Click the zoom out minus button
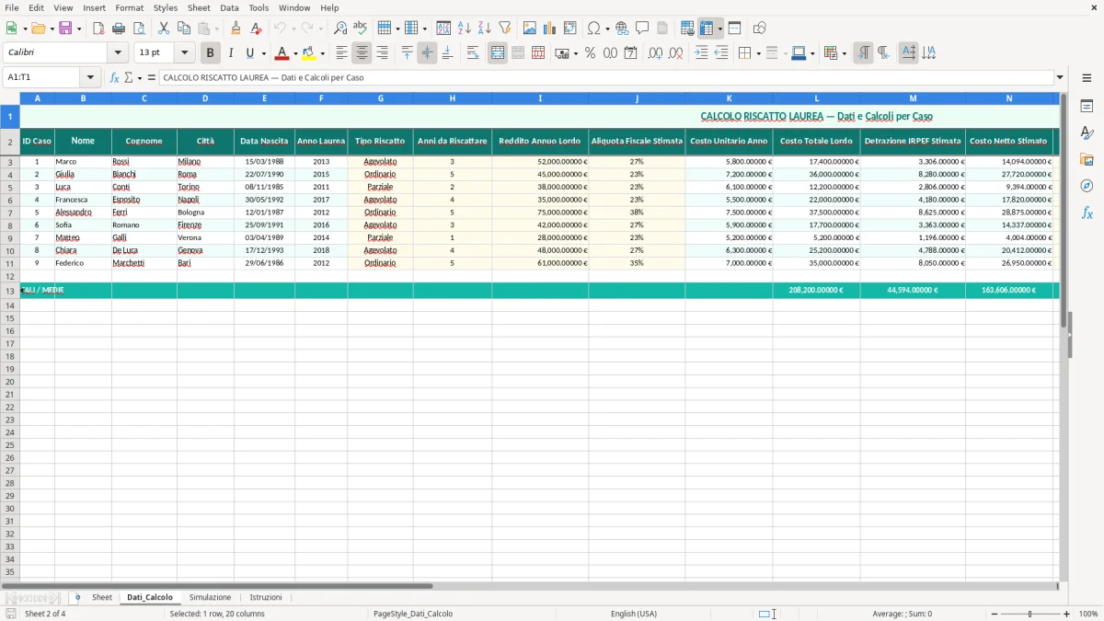This screenshot has width=1104, height=621. coord(995,614)
